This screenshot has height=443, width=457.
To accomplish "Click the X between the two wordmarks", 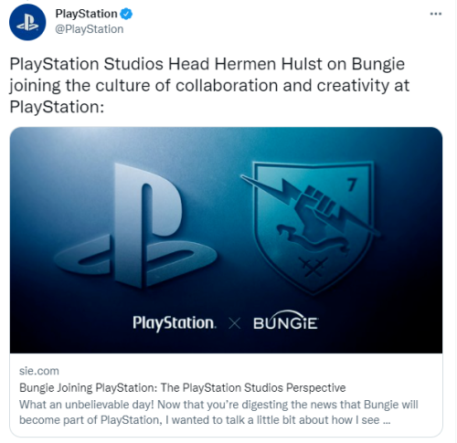I will (x=235, y=323).
